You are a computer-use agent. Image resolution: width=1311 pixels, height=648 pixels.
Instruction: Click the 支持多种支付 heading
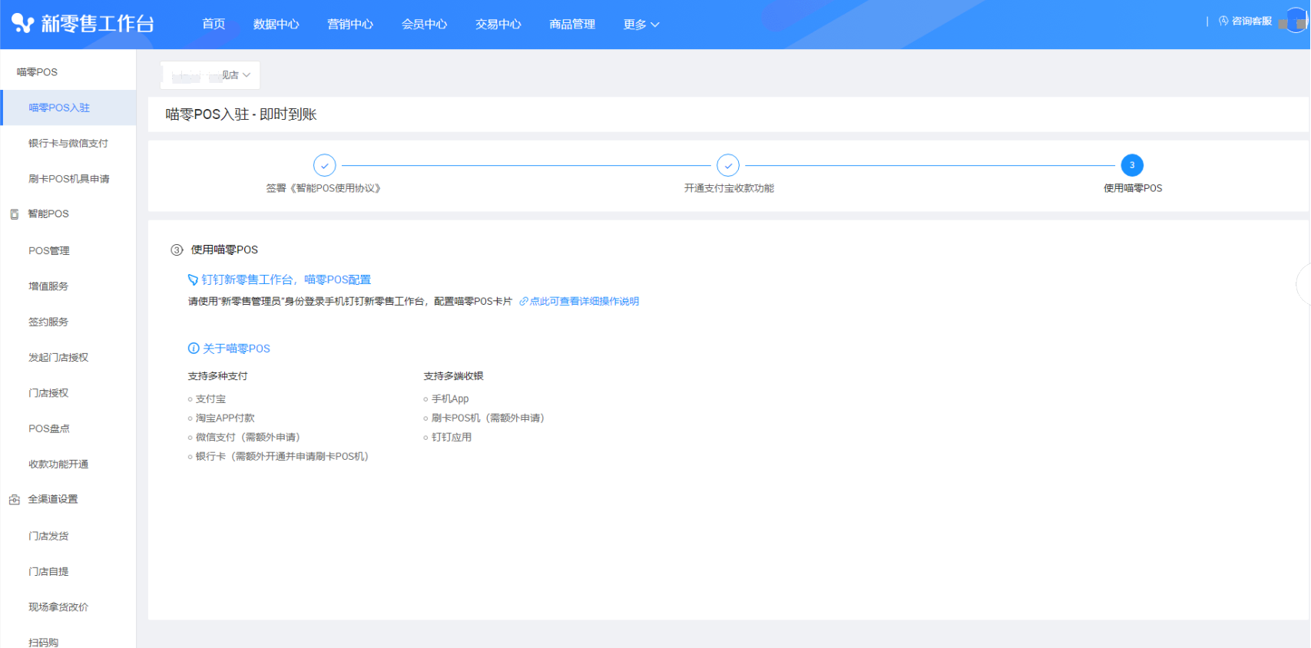pos(218,376)
